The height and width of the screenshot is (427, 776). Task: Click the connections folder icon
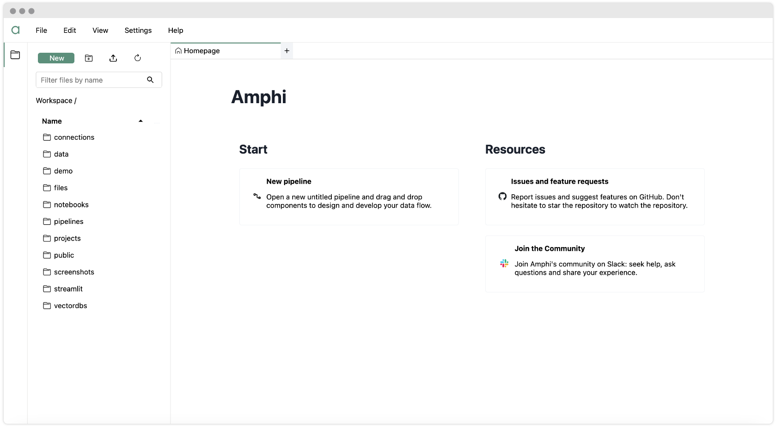[47, 137]
